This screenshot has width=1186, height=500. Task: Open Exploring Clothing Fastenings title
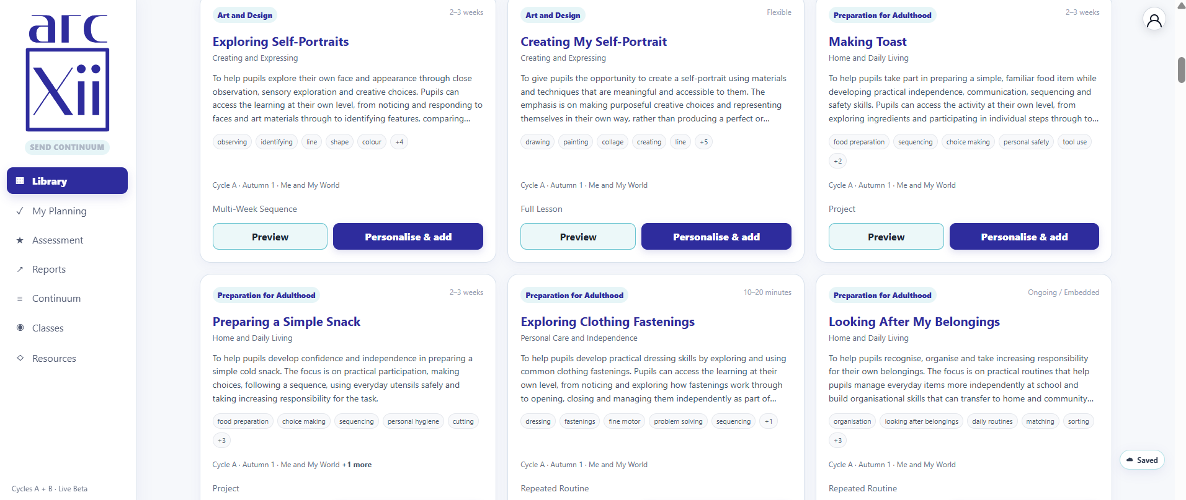pos(607,322)
